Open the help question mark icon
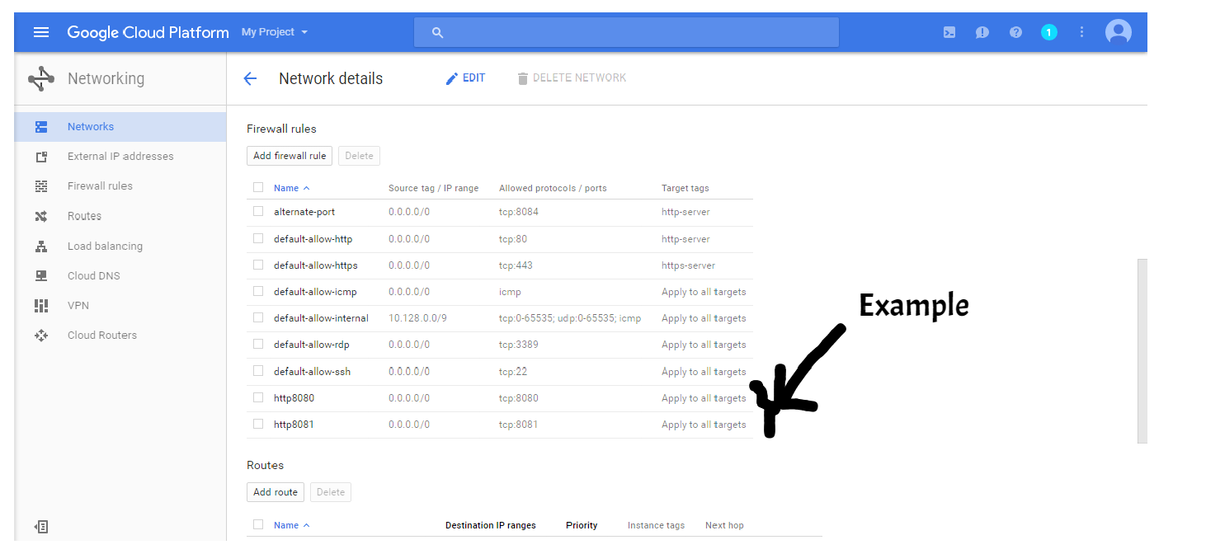 click(1015, 32)
